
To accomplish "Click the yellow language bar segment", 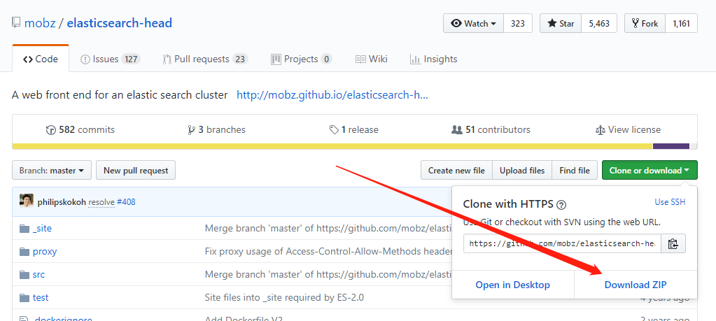I will coord(332,146).
